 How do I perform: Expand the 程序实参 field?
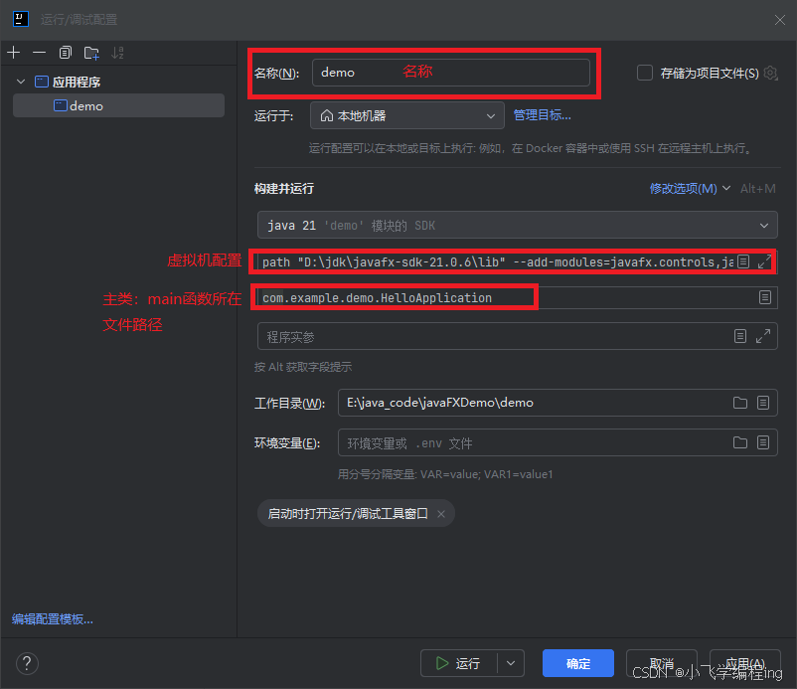(x=763, y=336)
